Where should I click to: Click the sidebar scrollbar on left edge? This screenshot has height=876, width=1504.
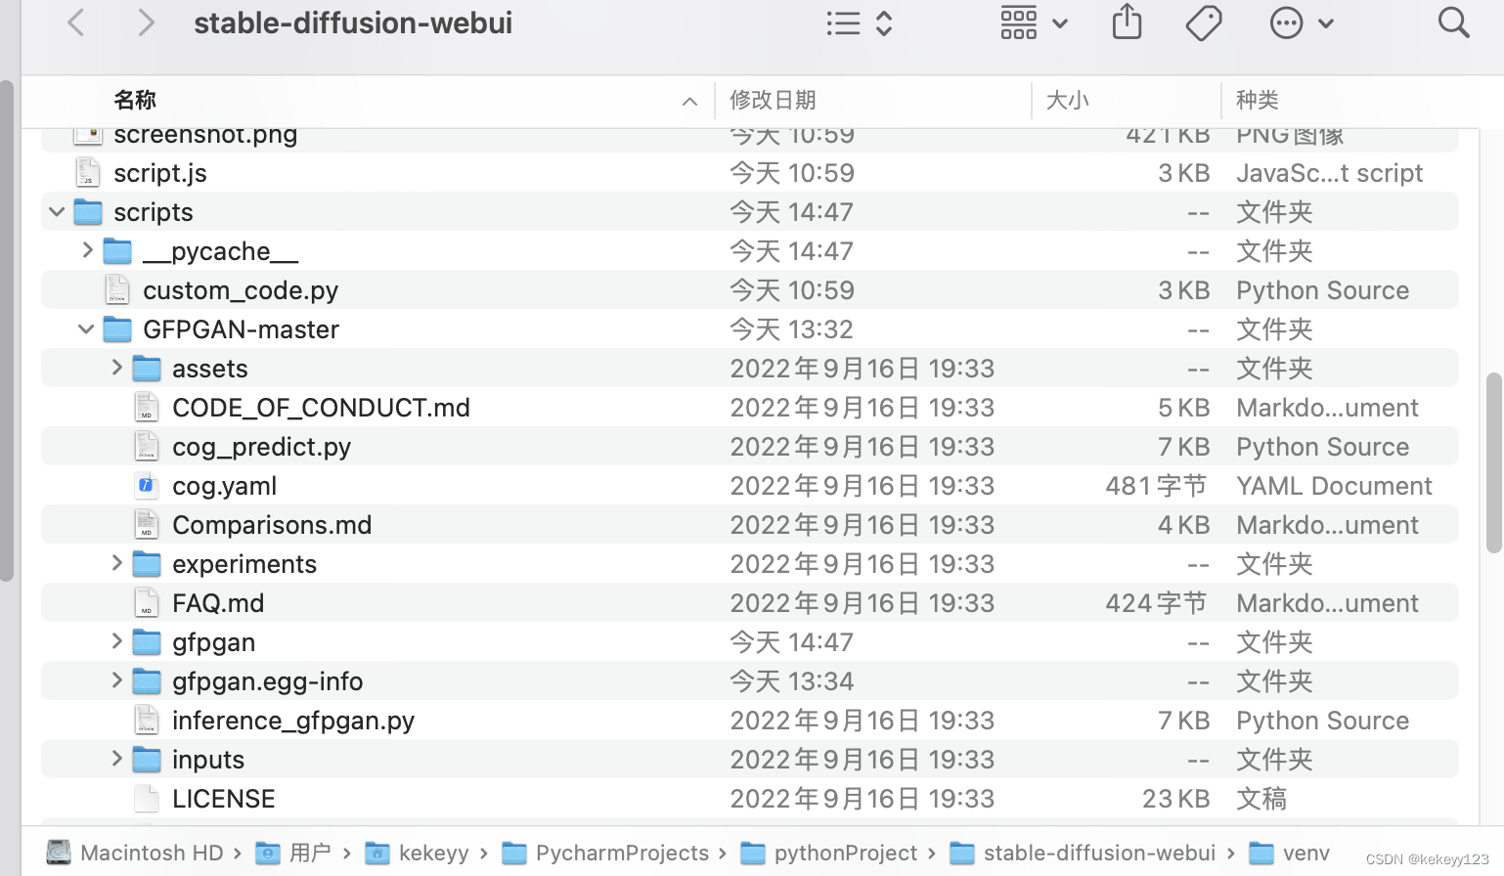tap(7, 330)
